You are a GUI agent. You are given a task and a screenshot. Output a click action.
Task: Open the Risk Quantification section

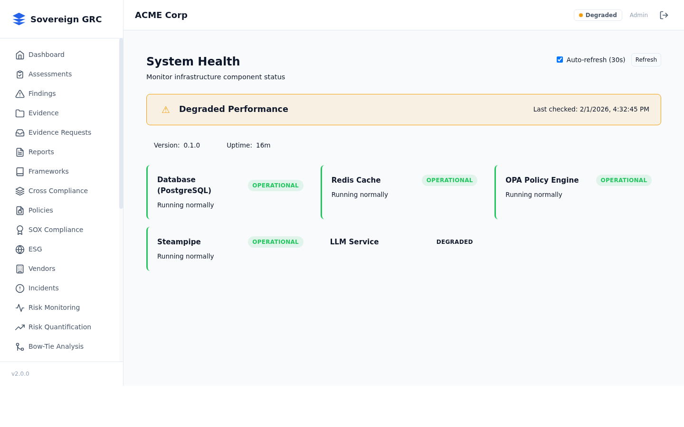[x=60, y=327]
